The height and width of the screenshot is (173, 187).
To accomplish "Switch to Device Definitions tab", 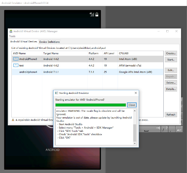I will [50, 42].
